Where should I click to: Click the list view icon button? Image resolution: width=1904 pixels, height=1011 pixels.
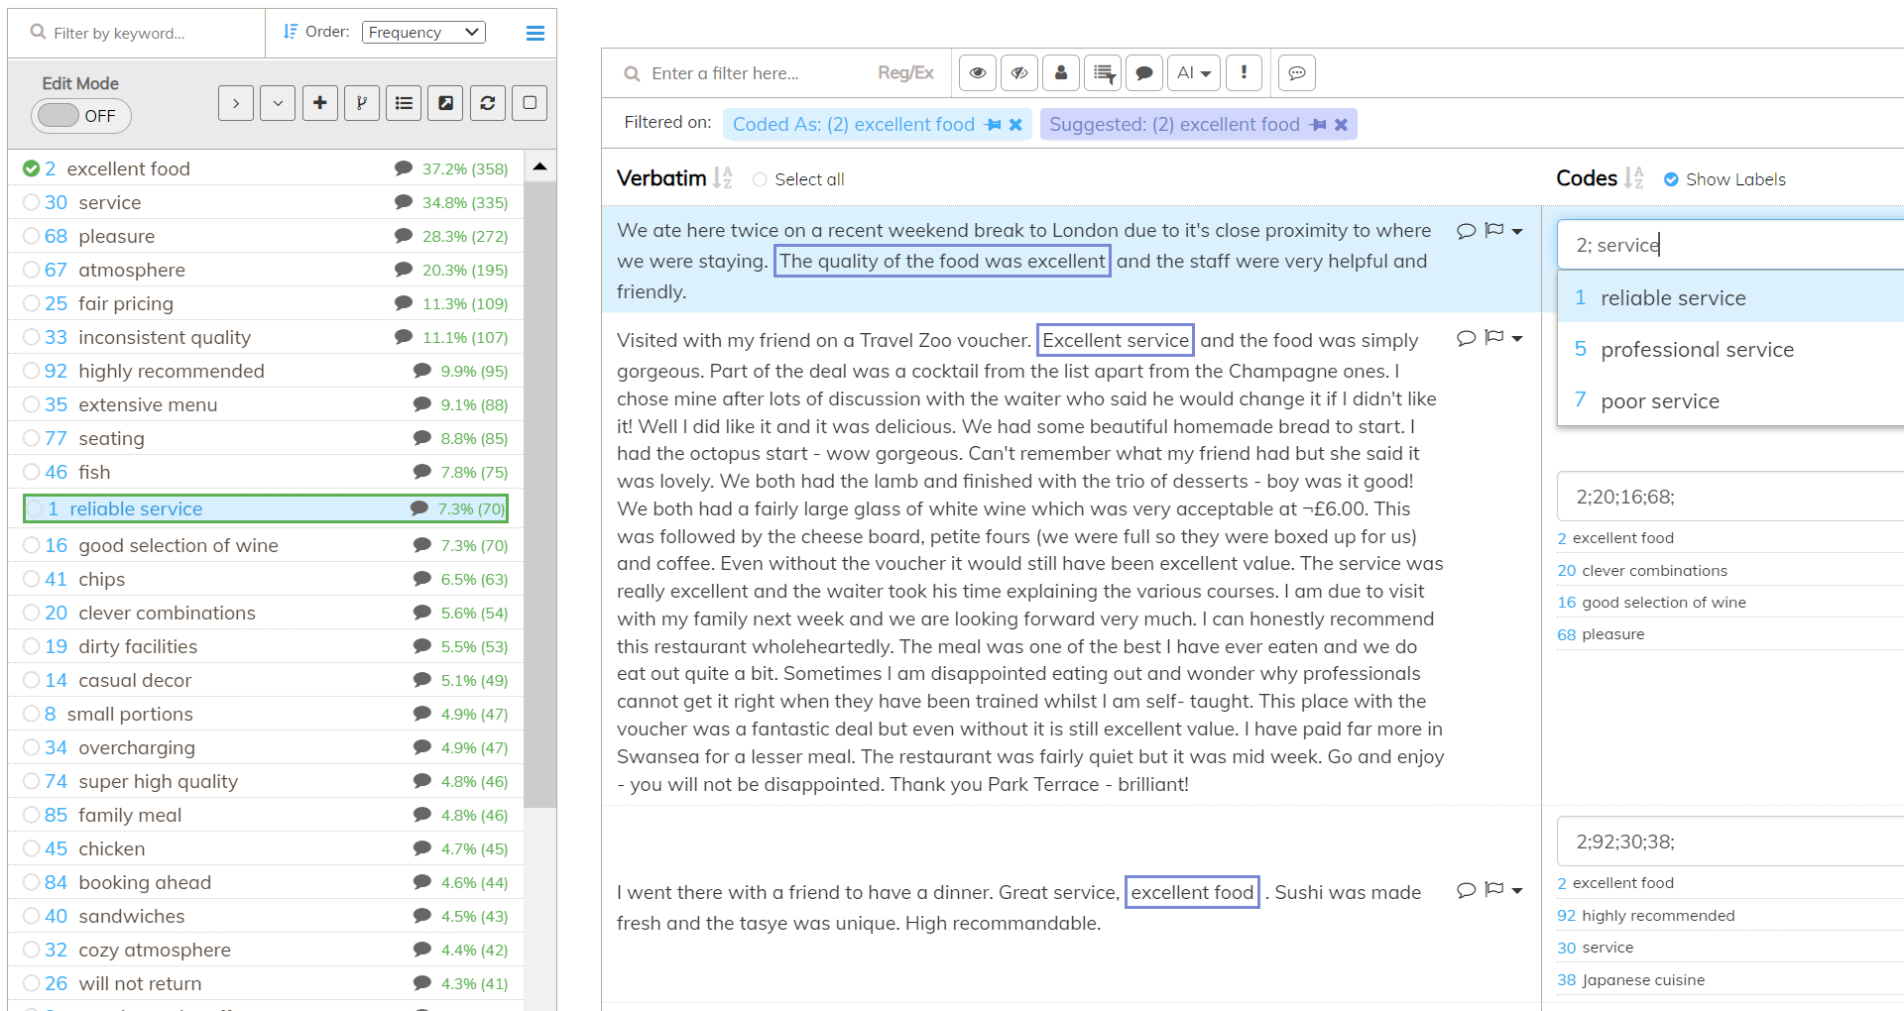pyautogui.click(x=404, y=103)
